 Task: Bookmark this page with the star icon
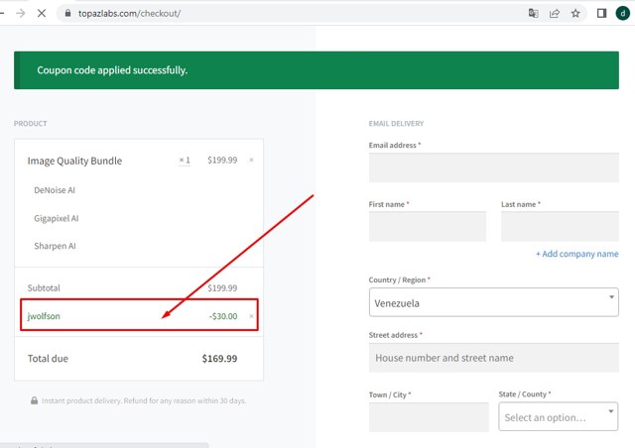pyautogui.click(x=574, y=14)
